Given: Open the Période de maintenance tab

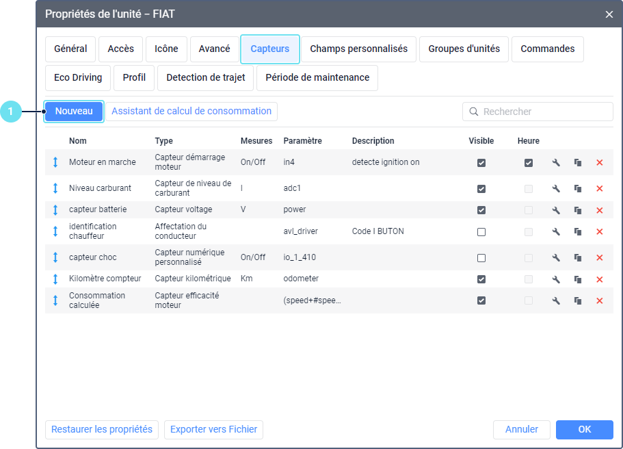Looking at the screenshot, I should (317, 77).
